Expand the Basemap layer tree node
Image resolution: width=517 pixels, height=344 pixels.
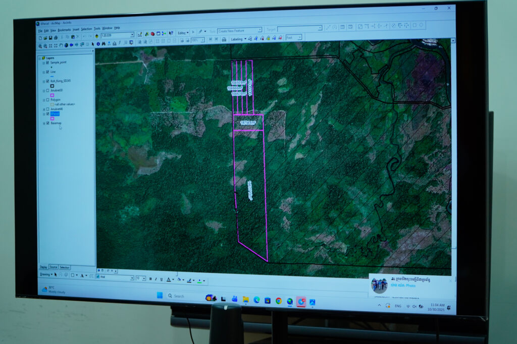pyautogui.click(x=44, y=123)
